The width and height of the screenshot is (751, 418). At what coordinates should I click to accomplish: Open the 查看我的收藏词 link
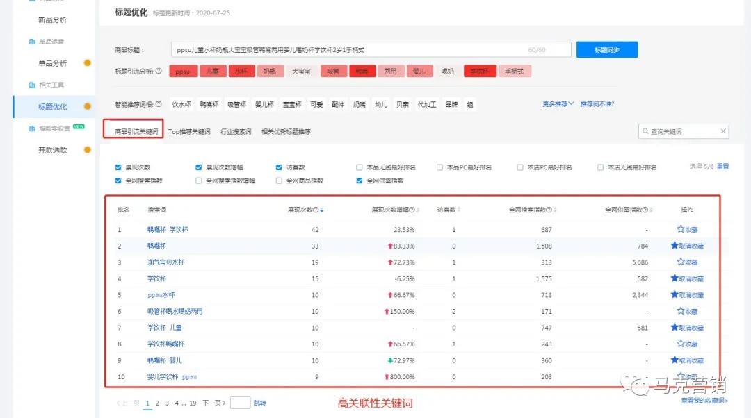click(x=705, y=401)
